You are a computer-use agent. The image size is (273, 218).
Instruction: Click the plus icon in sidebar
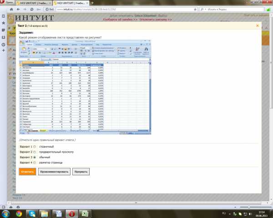[x=3, y=50]
